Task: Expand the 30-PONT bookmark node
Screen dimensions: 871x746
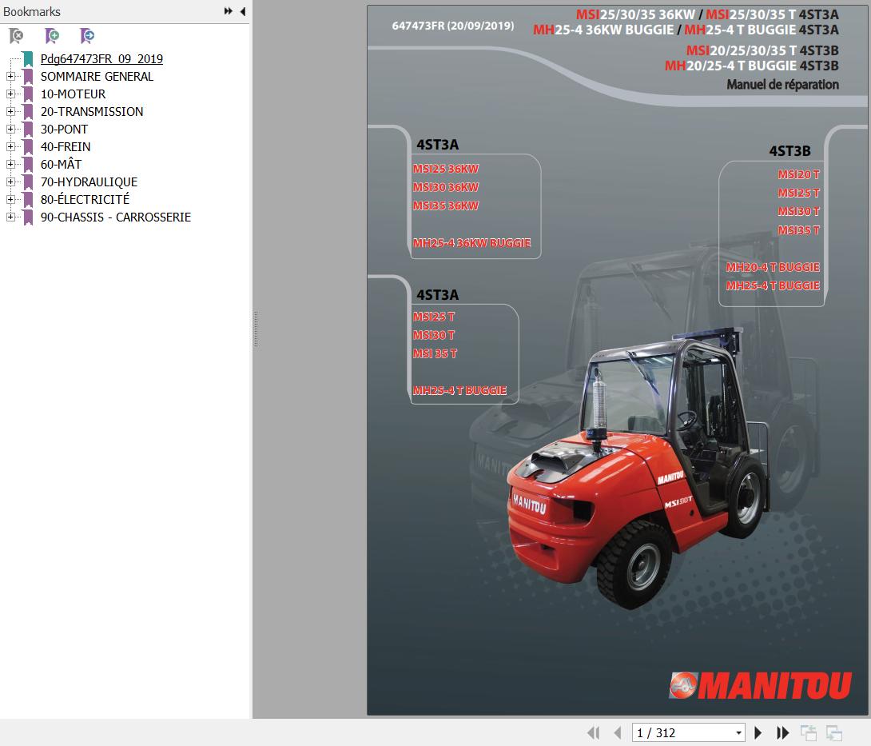Action: [x=10, y=129]
